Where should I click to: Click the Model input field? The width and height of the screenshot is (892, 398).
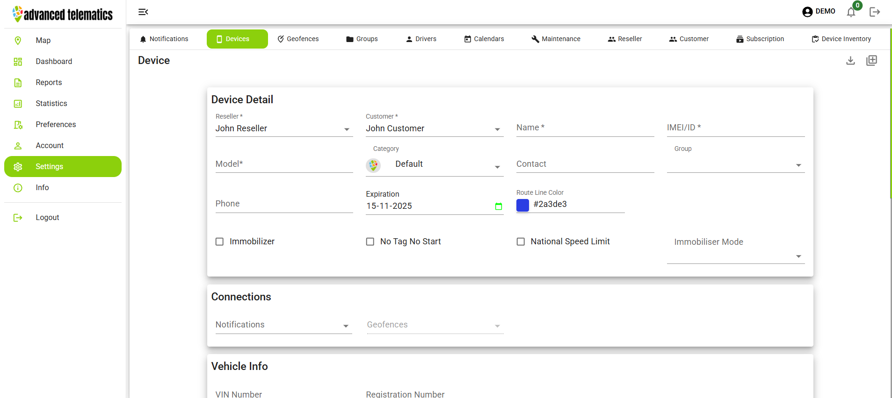pos(284,164)
